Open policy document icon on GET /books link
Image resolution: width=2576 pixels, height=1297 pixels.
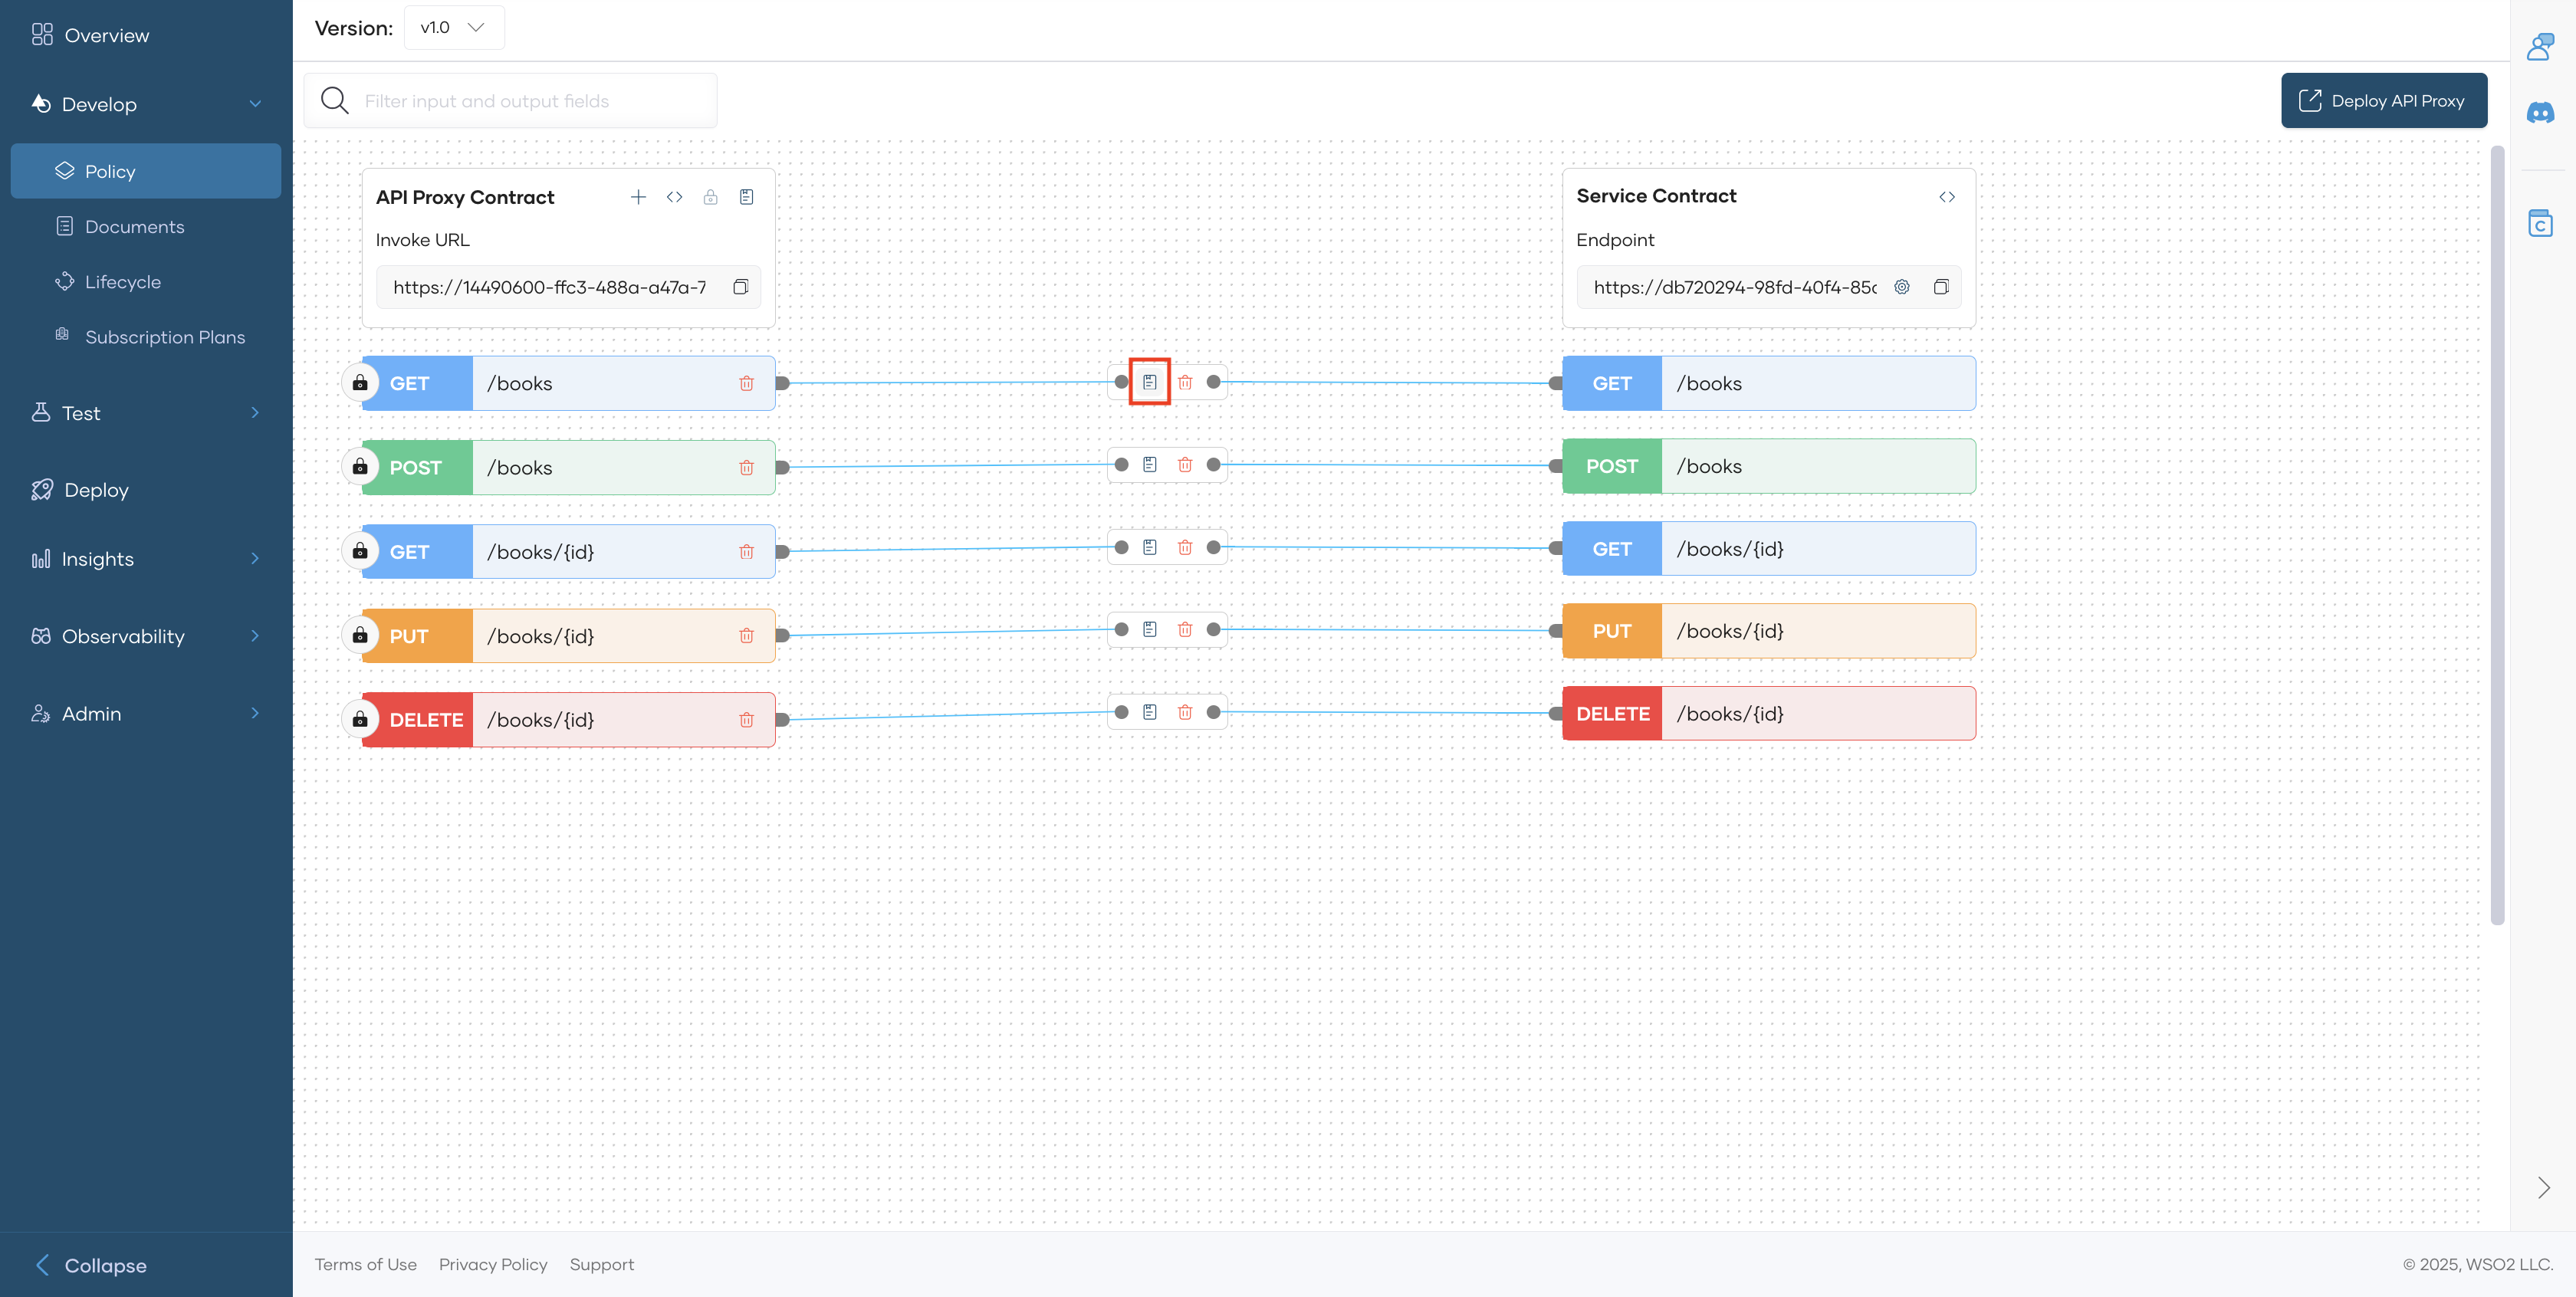pos(1149,382)
